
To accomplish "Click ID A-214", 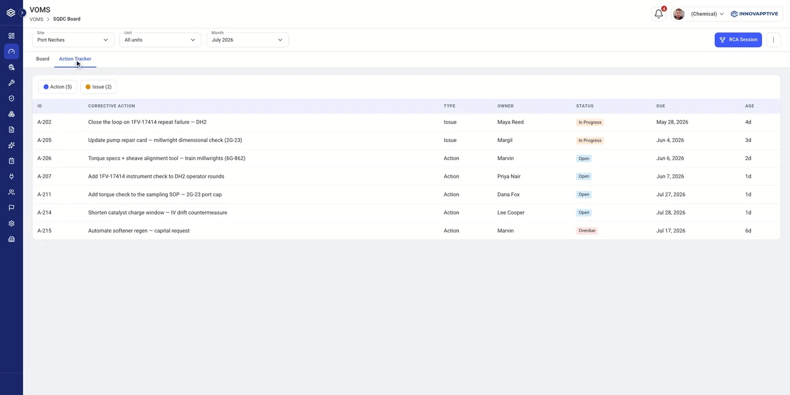I will coord(44,213).
